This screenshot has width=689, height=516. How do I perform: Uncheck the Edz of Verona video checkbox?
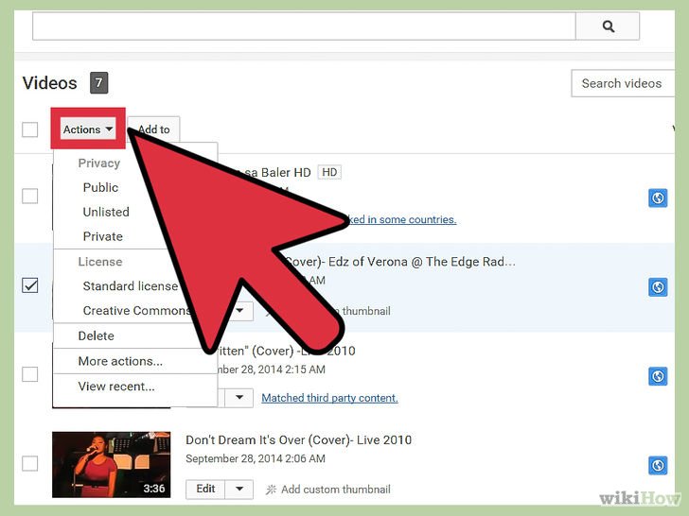point(30,285)
